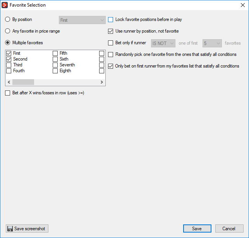Choose Any favorite in price range option
249x238 pixels.
click(7, 31)
